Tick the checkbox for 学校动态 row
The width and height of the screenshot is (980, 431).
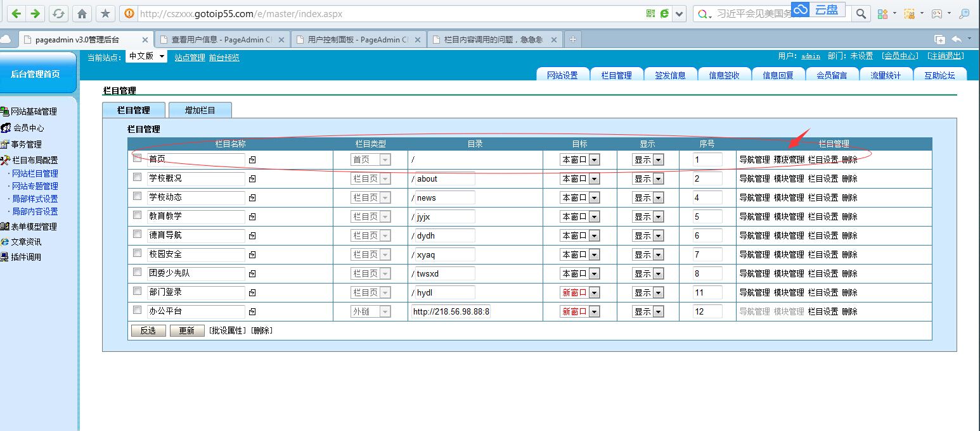coord(137,197)
